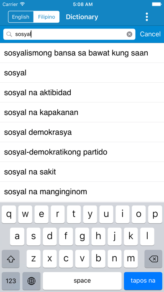Open the 'sosyal' entry
164x292 pixels.
82,73
